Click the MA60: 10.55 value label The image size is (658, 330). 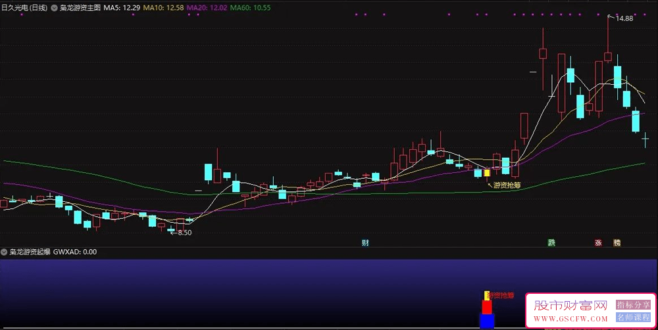(x=250, y=7)
